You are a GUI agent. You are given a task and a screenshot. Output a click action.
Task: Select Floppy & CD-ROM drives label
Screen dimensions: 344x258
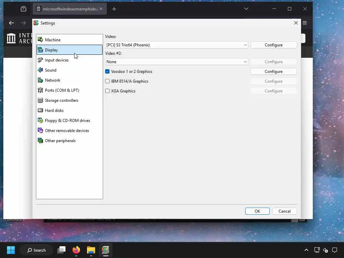pos(67,121)
